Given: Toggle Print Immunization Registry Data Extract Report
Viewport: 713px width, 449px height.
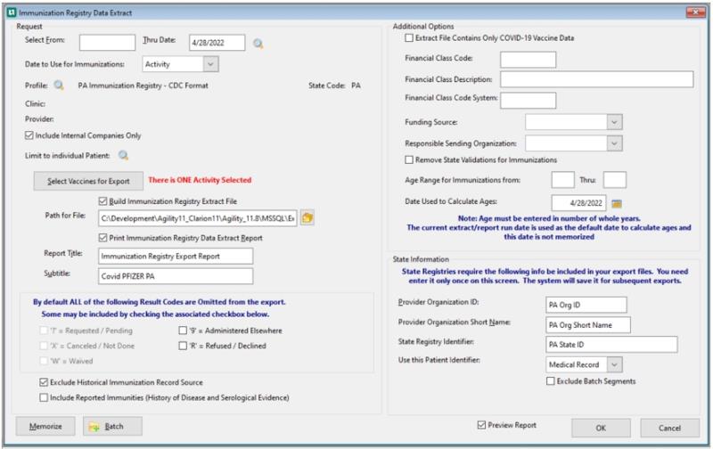Looking at the screenshot, I should pos(102,238).
